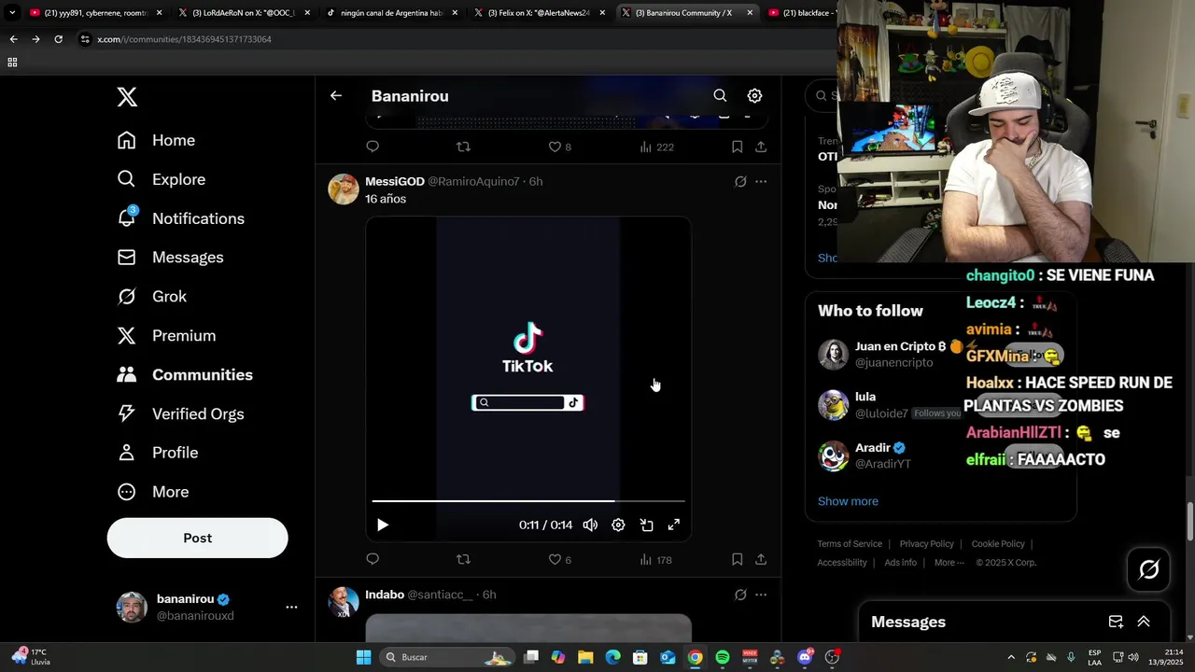
Task: Bookmark MessiGOD's post
Action: pyautogui.click(x=737, y=559)
